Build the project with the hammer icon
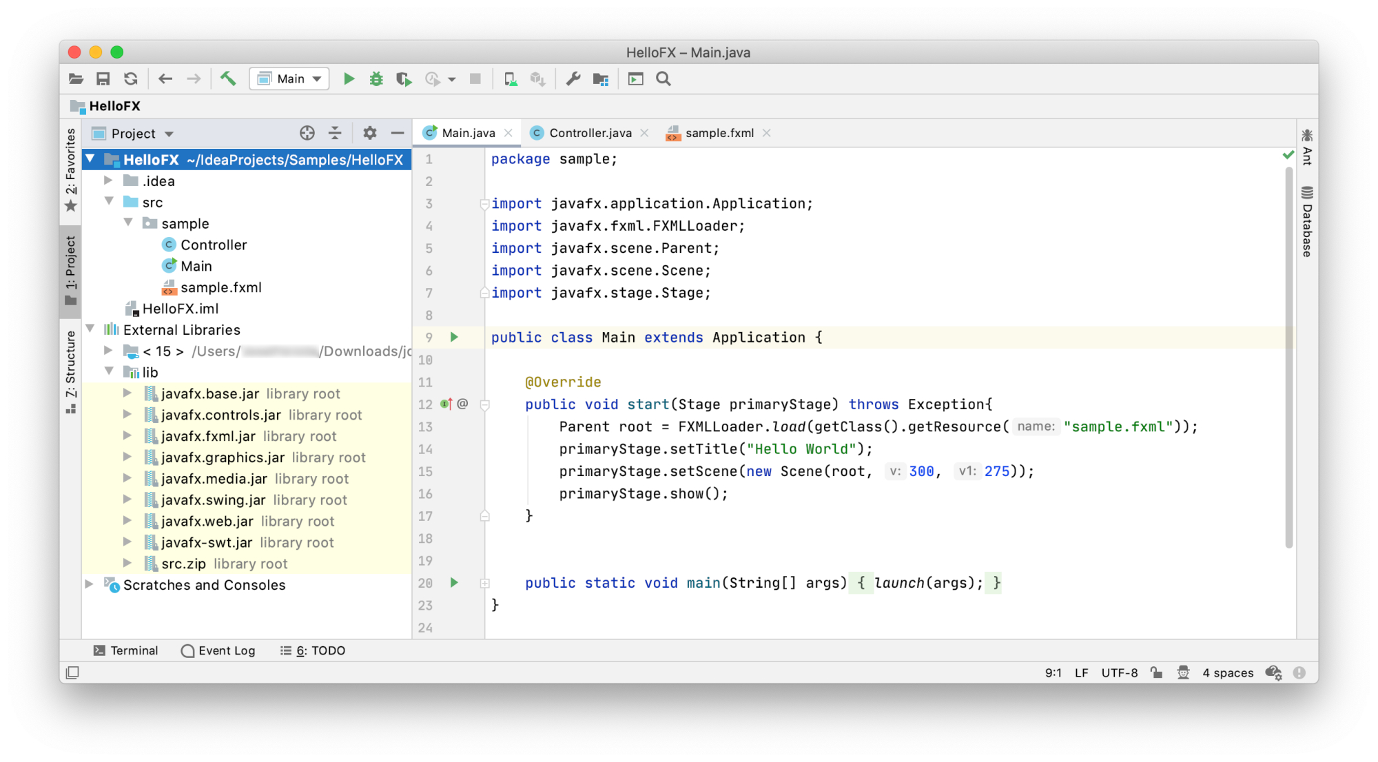 228,79
